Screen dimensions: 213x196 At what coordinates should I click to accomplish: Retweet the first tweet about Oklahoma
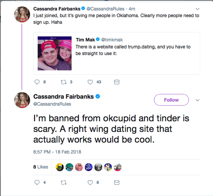(63, 82)
